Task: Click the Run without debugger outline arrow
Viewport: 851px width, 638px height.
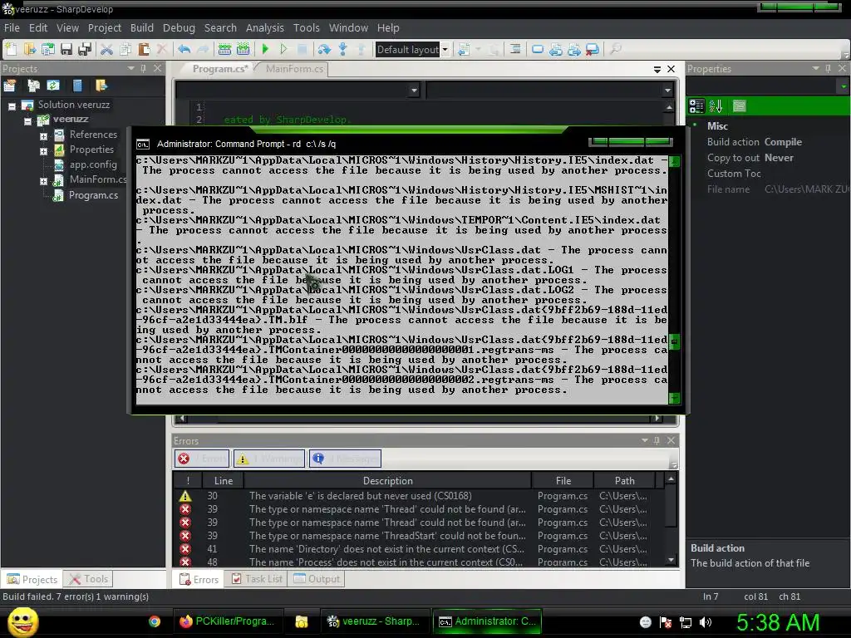Action: click(x=283, y=49)
